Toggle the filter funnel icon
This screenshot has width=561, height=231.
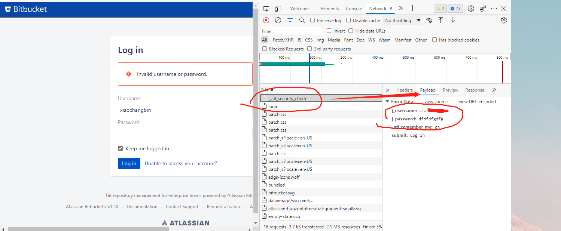(290, 20)
